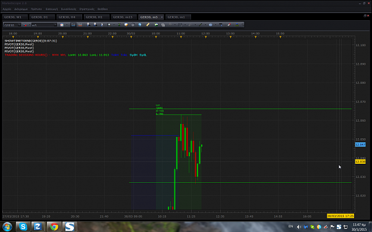
Task: Expand the ellipse shape dropdown arrow
Action: (215, 25)
